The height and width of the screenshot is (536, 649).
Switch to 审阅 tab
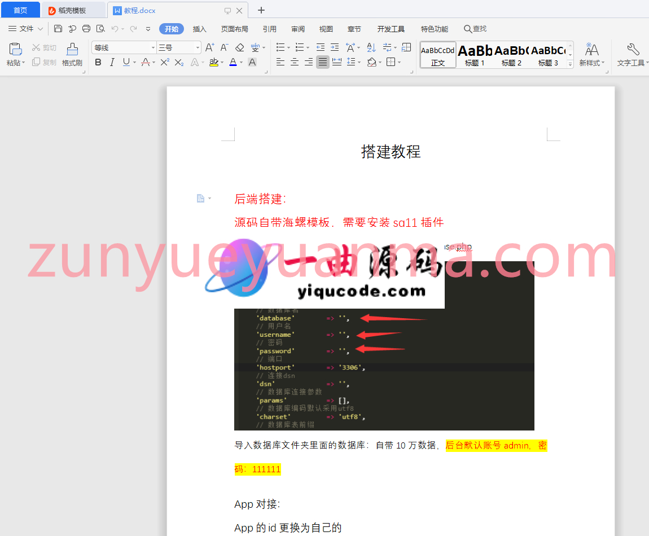[x=298, y=29]
